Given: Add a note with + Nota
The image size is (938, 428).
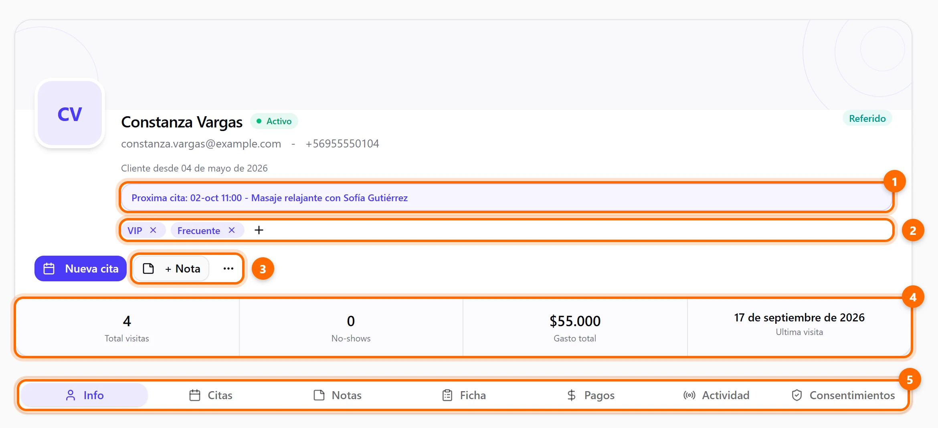Looking at the screenshot, I should coord(171,269).
